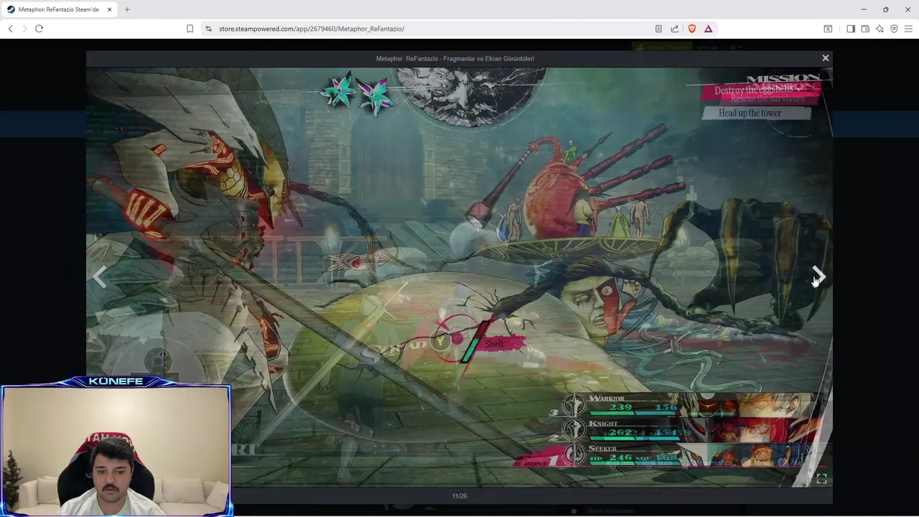Open the fullscreen view of the screenshot
This screenshot has width=919, height=517.
(821, 479)
